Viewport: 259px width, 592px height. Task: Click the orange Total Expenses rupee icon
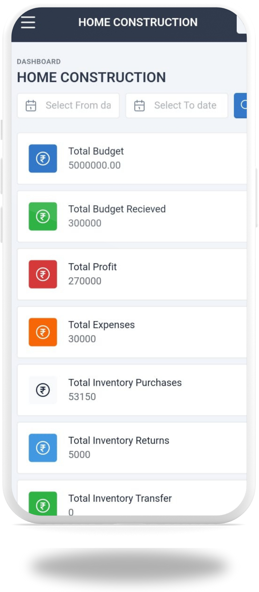tap(43, 332)
